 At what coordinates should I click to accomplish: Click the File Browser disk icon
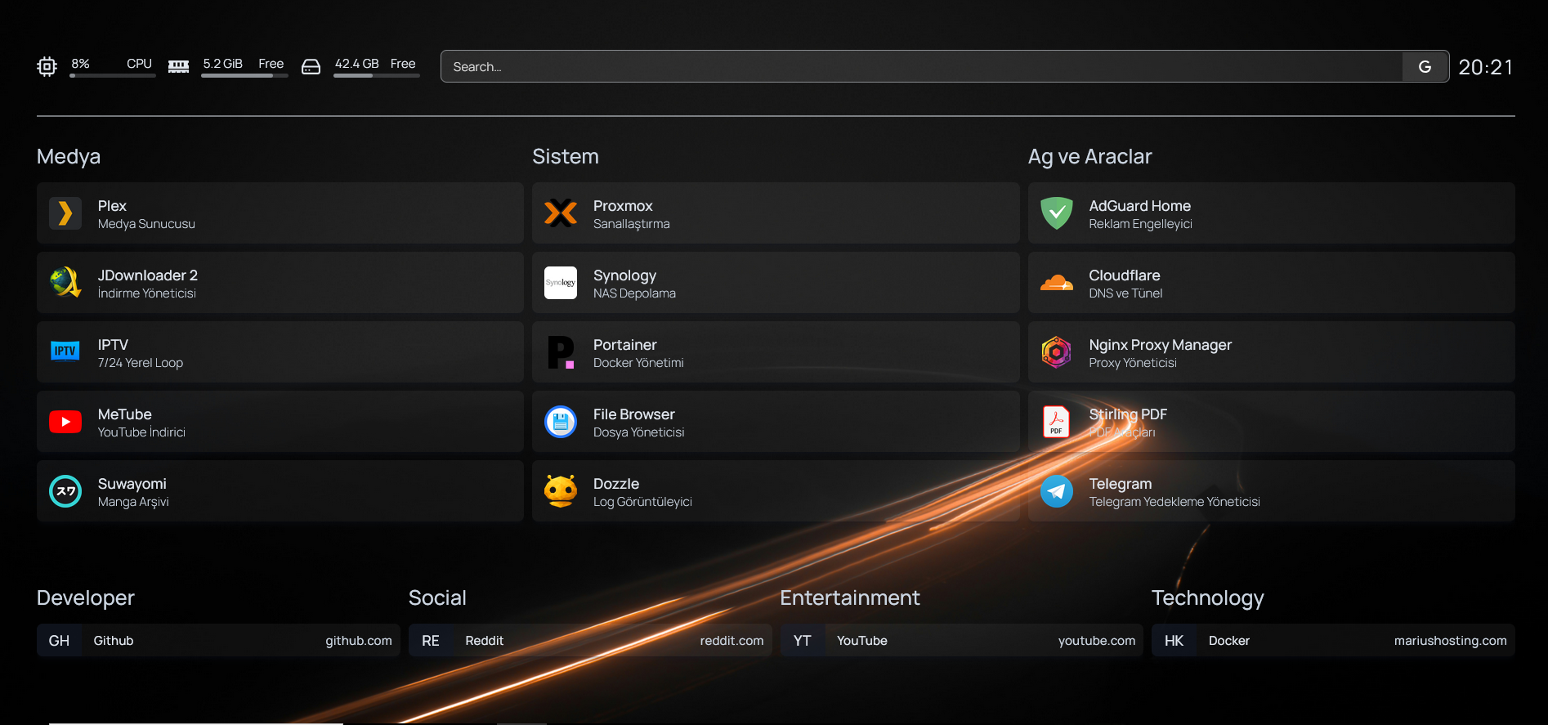pyautogui.click(x=561, y=422)
